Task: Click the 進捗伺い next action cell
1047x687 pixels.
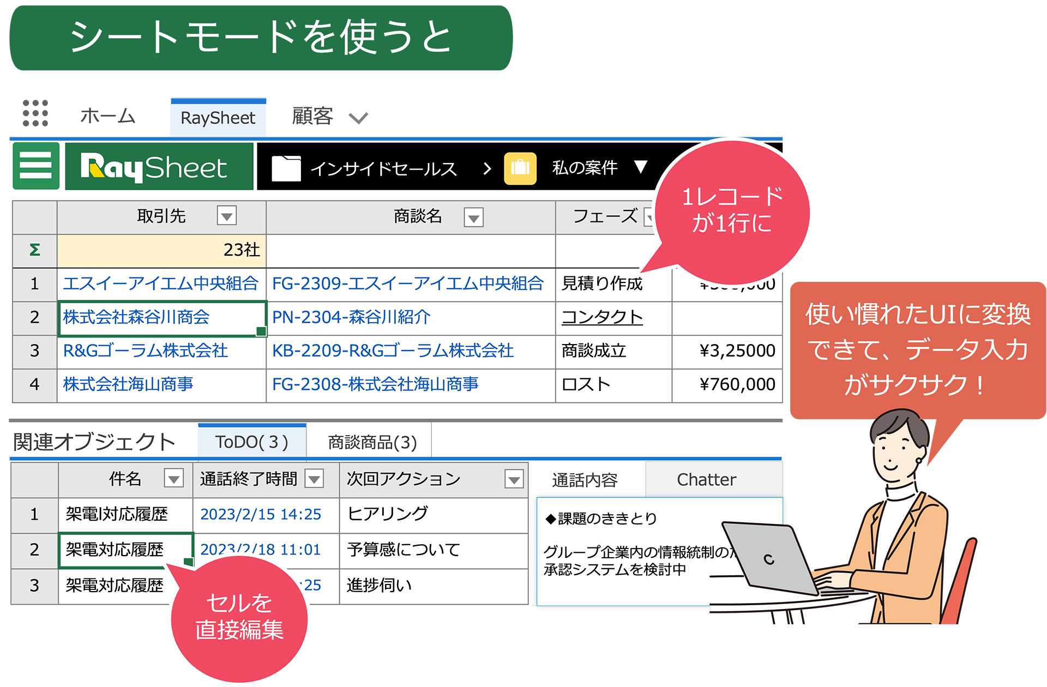Action: coord(434,587)
